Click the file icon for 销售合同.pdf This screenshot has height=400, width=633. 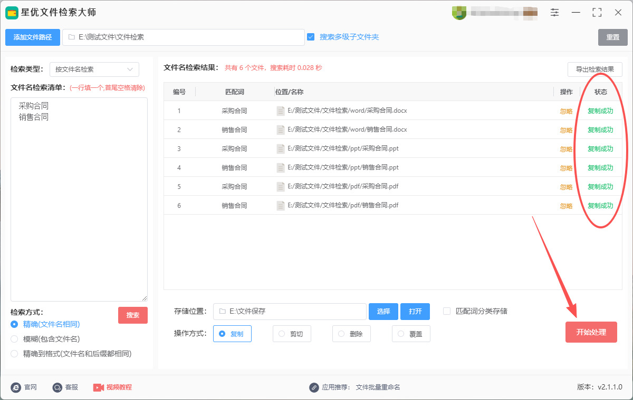[x=281, y=206]
